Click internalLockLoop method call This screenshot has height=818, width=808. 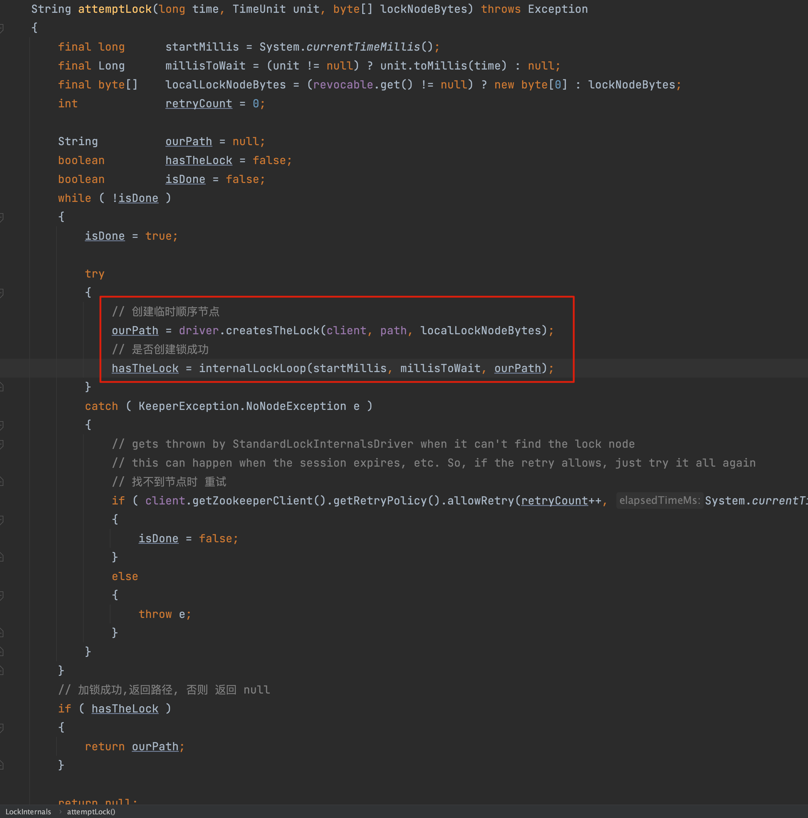252,368
